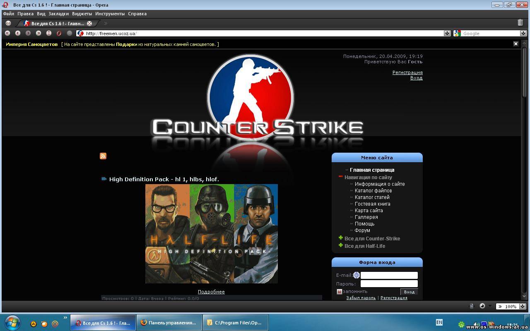Click the EN language indicator
This screenshot has height=331, width=530.
(439, 322)
